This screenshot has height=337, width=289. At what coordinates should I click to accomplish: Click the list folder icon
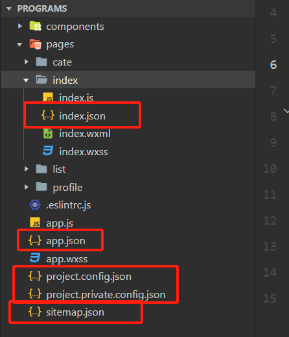(41, 169)
